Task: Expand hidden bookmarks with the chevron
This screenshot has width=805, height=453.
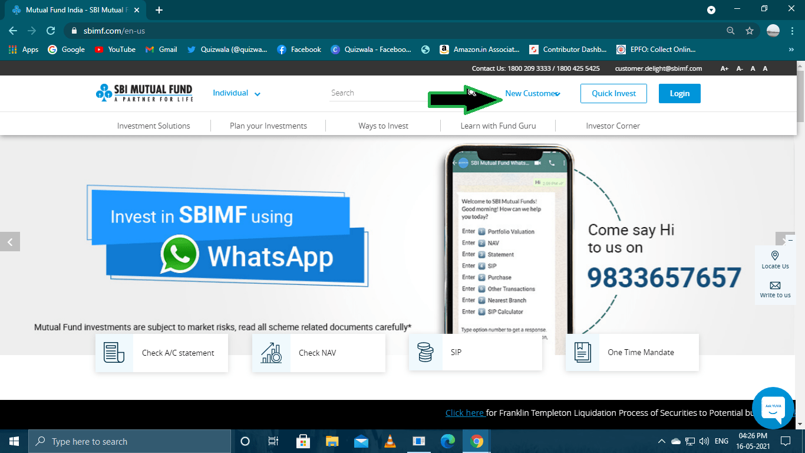Action: (x=792, y=50)
